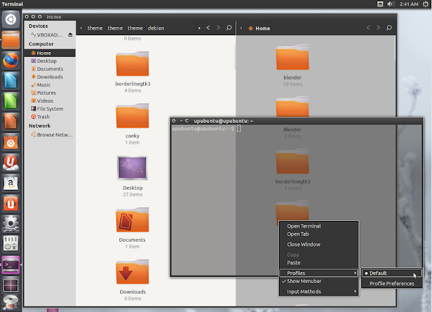Select Downloads in sidebar
Screen dimensions: 432x312
tap(49, 77)
